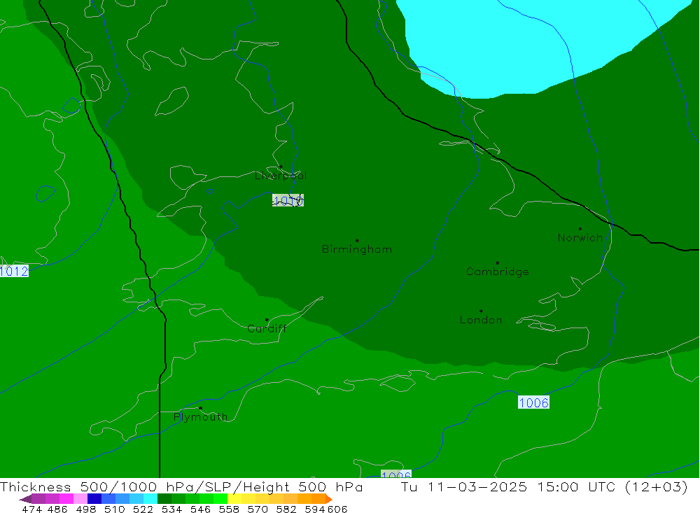Click the 1006 isobar label southeast of London

click(533, 402)
